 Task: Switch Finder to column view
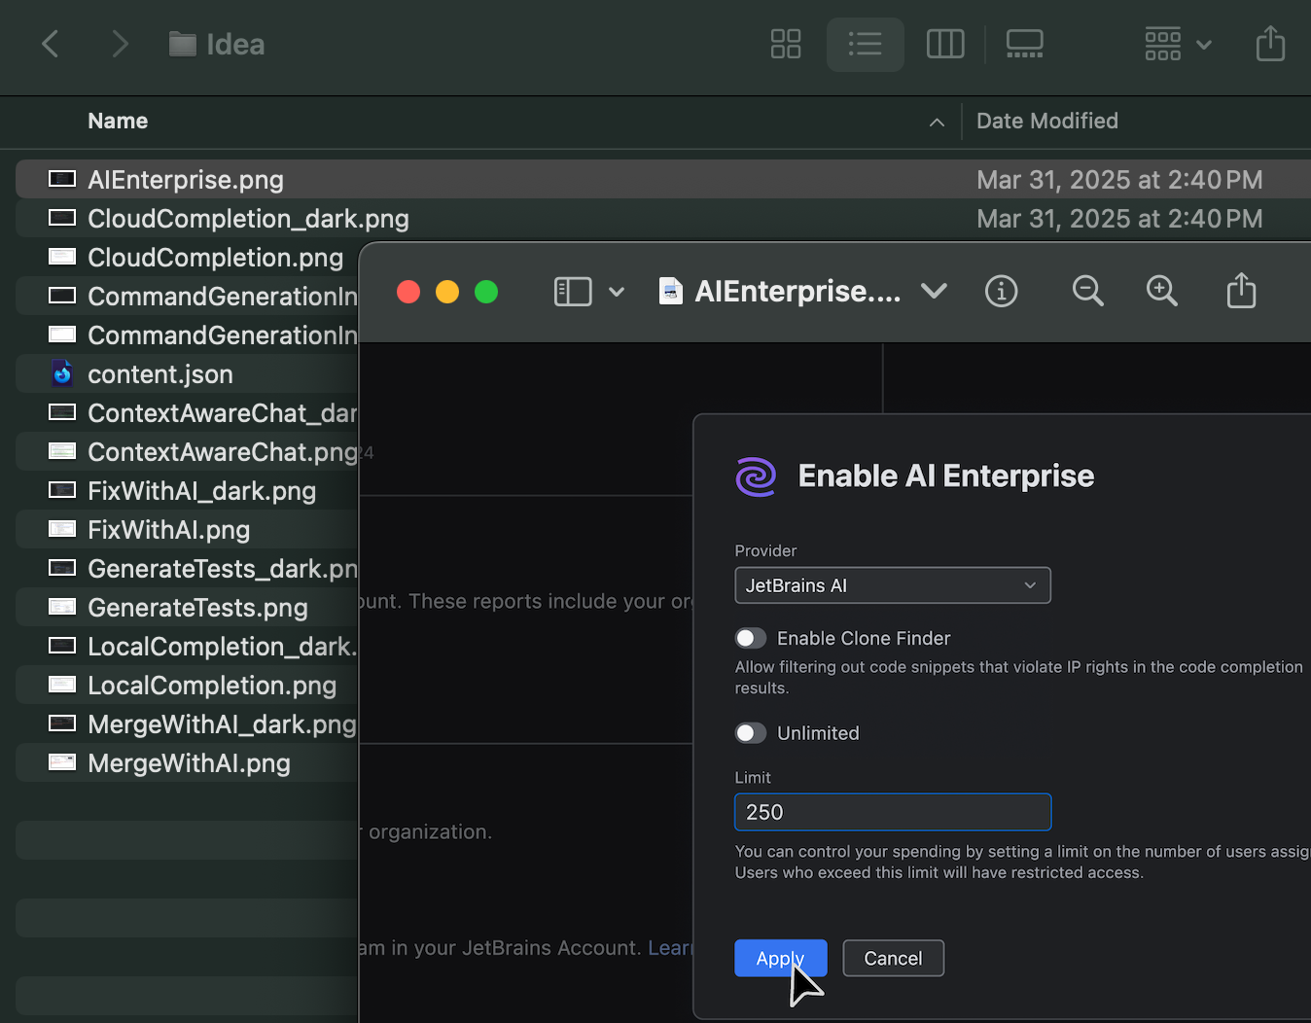[x=945, y=44]
